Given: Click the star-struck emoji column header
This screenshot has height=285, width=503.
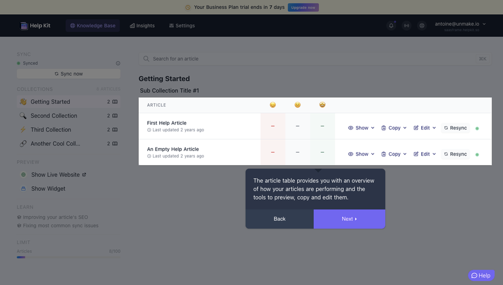Looking at the screenshot, I should click(x=322, y=104).
